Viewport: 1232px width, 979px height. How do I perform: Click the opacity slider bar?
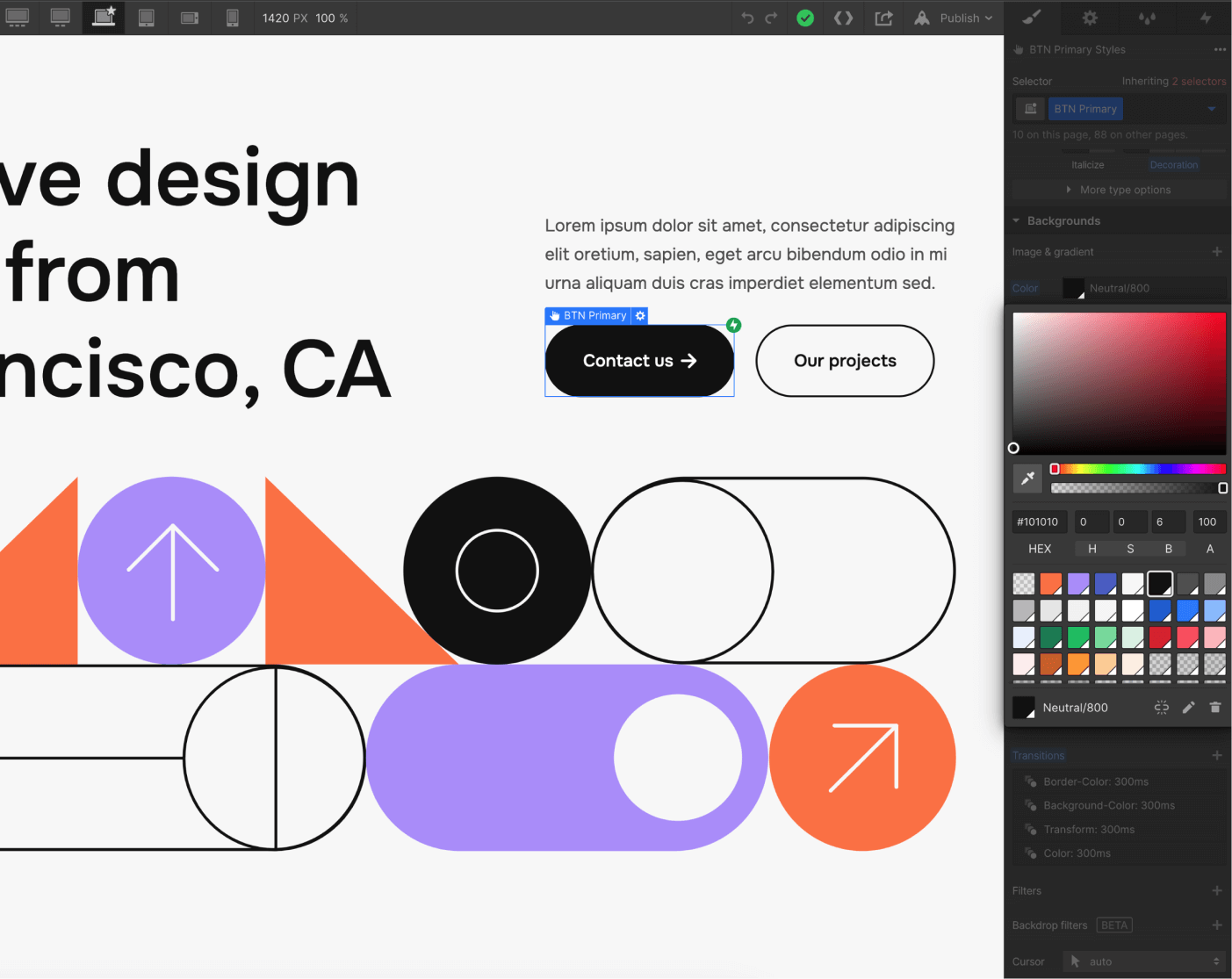coord(1138,488)
